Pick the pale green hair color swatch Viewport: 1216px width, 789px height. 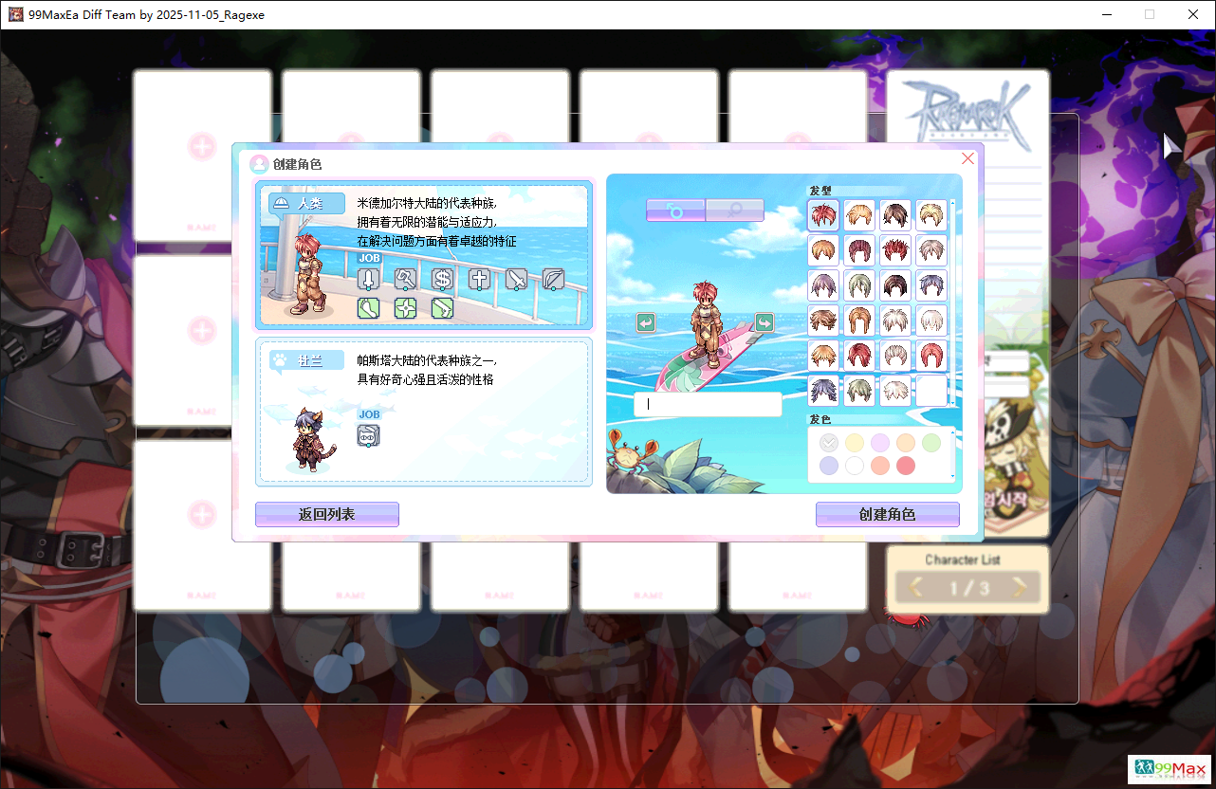931,442
